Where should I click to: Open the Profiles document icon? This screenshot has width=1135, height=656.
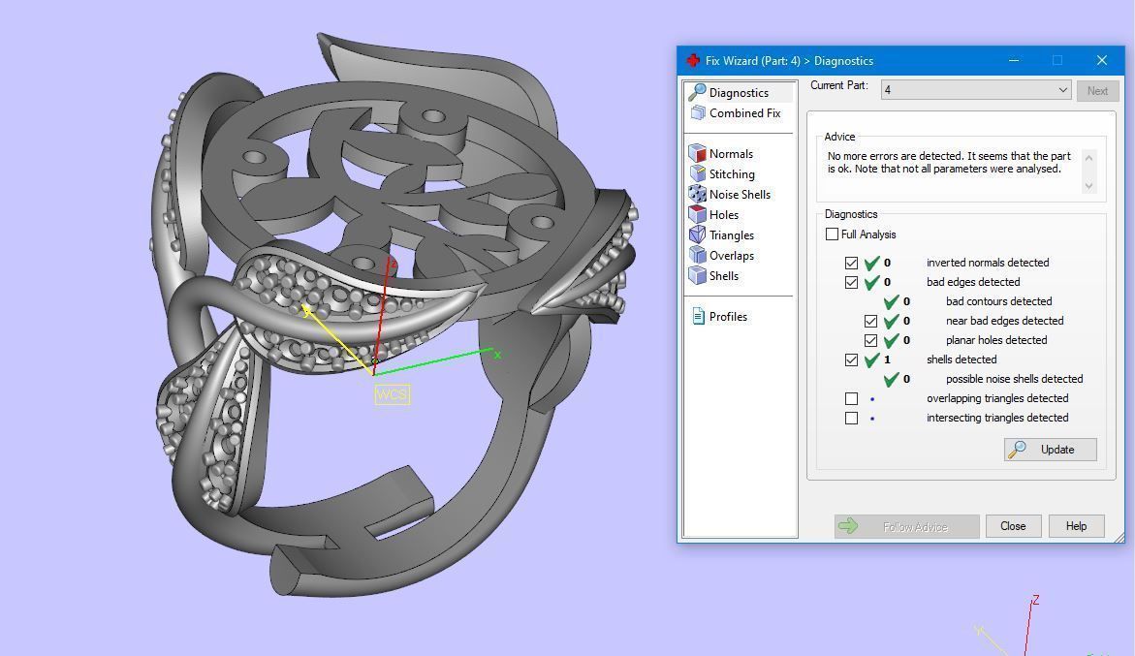click(x=698, y=316)
